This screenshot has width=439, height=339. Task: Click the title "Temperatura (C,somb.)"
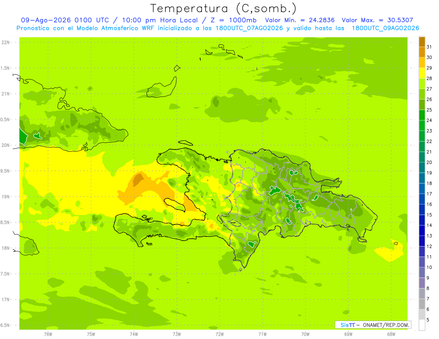click(223, 8)
